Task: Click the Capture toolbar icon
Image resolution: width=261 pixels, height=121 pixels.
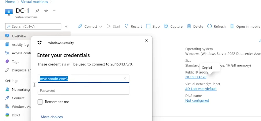Action: [166, 26]
